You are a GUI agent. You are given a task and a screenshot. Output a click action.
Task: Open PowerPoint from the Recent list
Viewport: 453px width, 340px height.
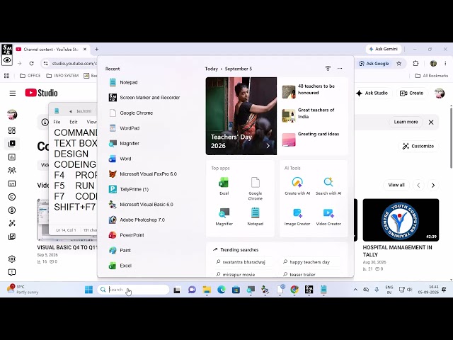click(127, 235)
